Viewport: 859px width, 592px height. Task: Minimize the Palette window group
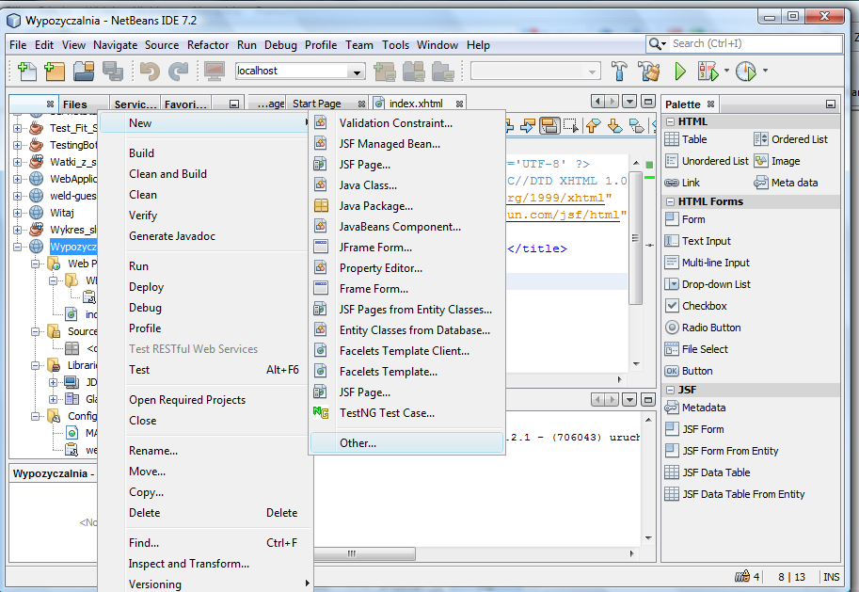coord(831,104)
